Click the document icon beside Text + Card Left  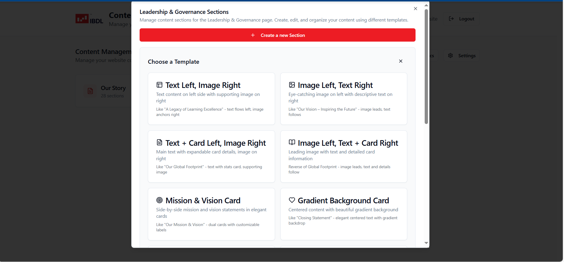tap(159, 143)
